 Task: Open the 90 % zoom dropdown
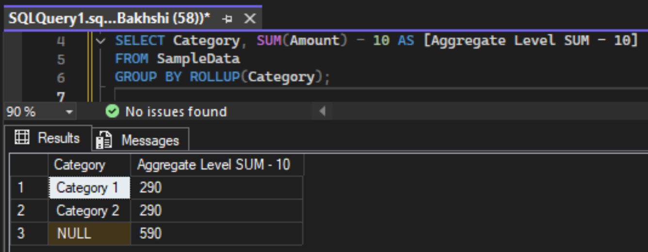point(69,112)
